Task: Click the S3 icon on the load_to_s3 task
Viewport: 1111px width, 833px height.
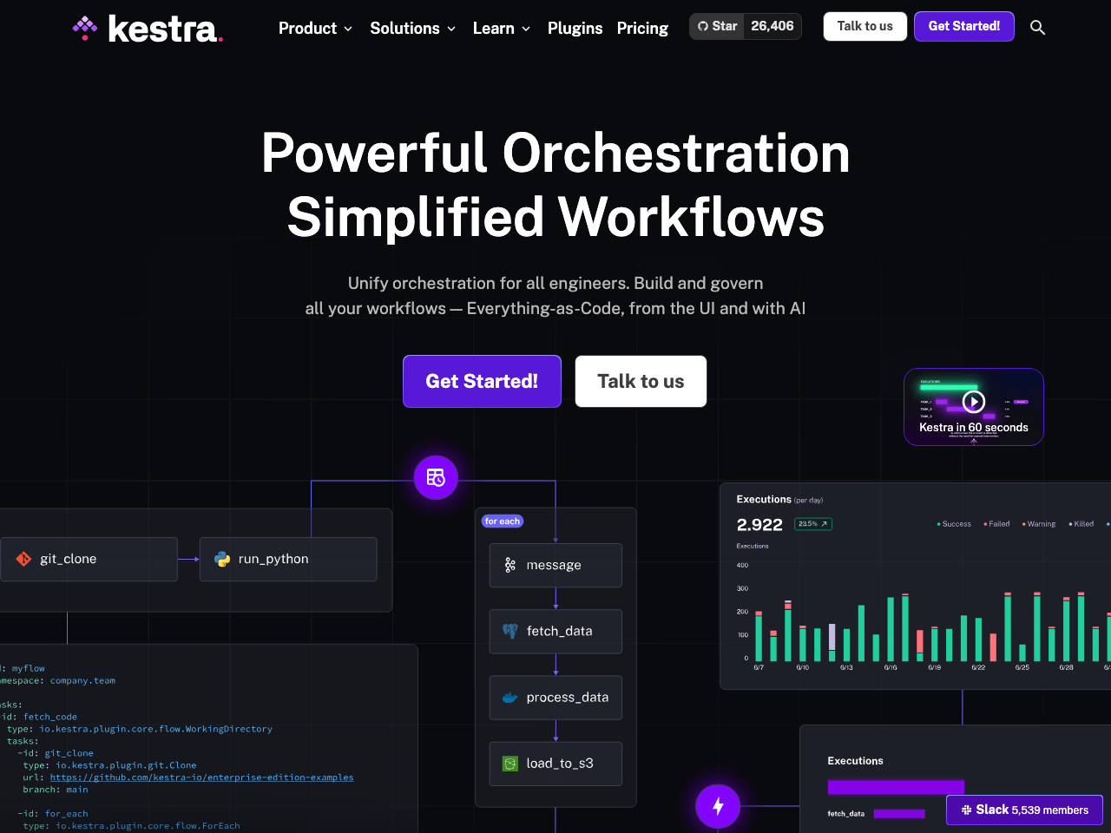Action: pyautogui.click(x=509, y=764)
